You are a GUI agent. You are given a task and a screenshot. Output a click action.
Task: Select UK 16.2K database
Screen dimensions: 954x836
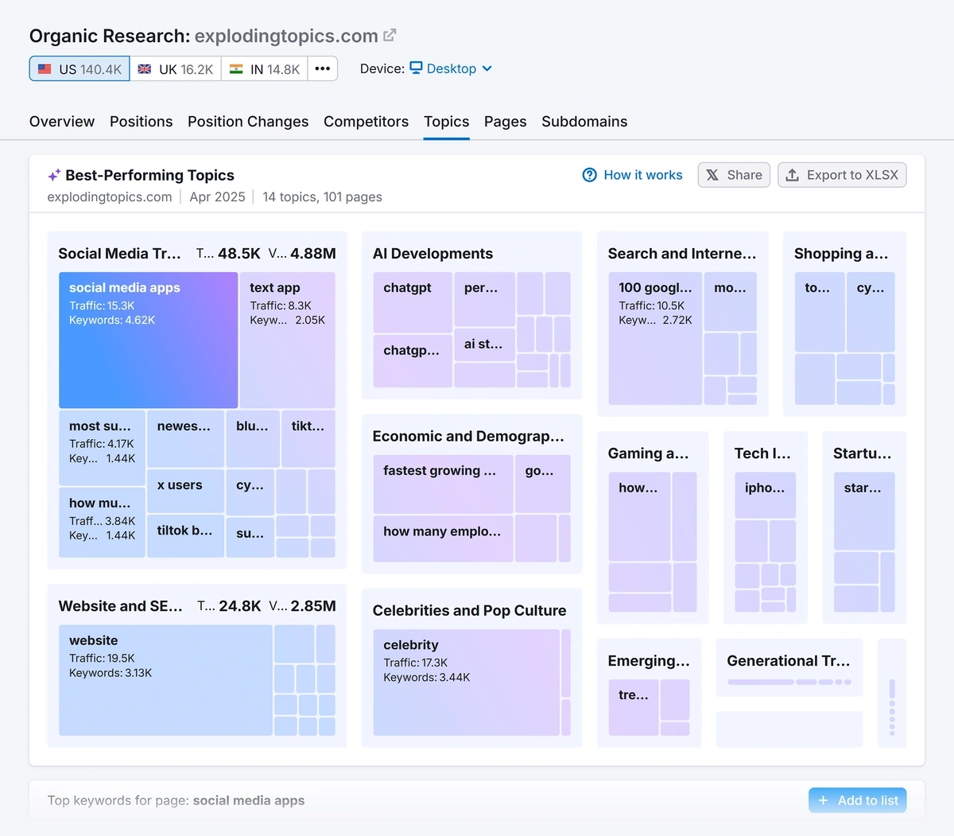click(x=176, y=68)
